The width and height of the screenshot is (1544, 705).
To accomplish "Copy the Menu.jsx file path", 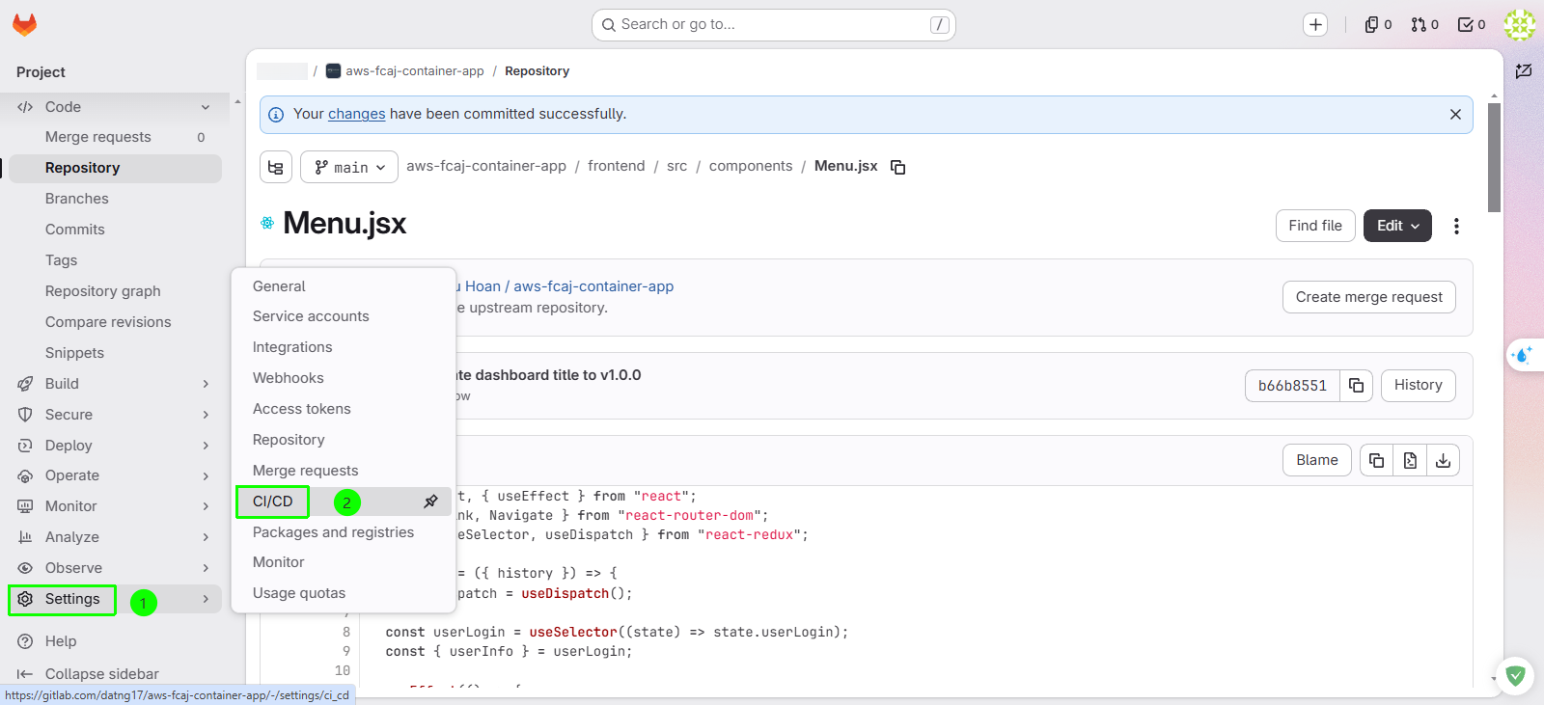I will [897, 167].
